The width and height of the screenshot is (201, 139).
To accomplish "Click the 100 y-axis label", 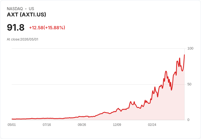I will click(x=190, y=48).
